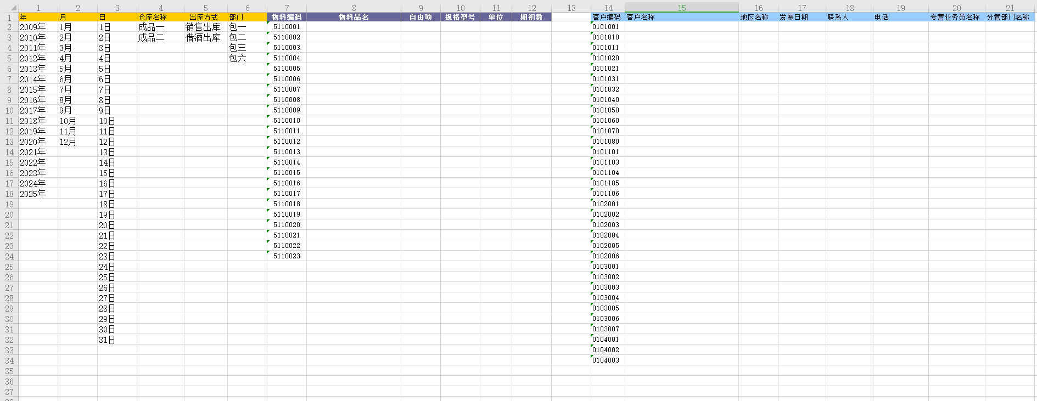Select material code cell 5110023
The image size is (1037, 401).
[287, 256]
